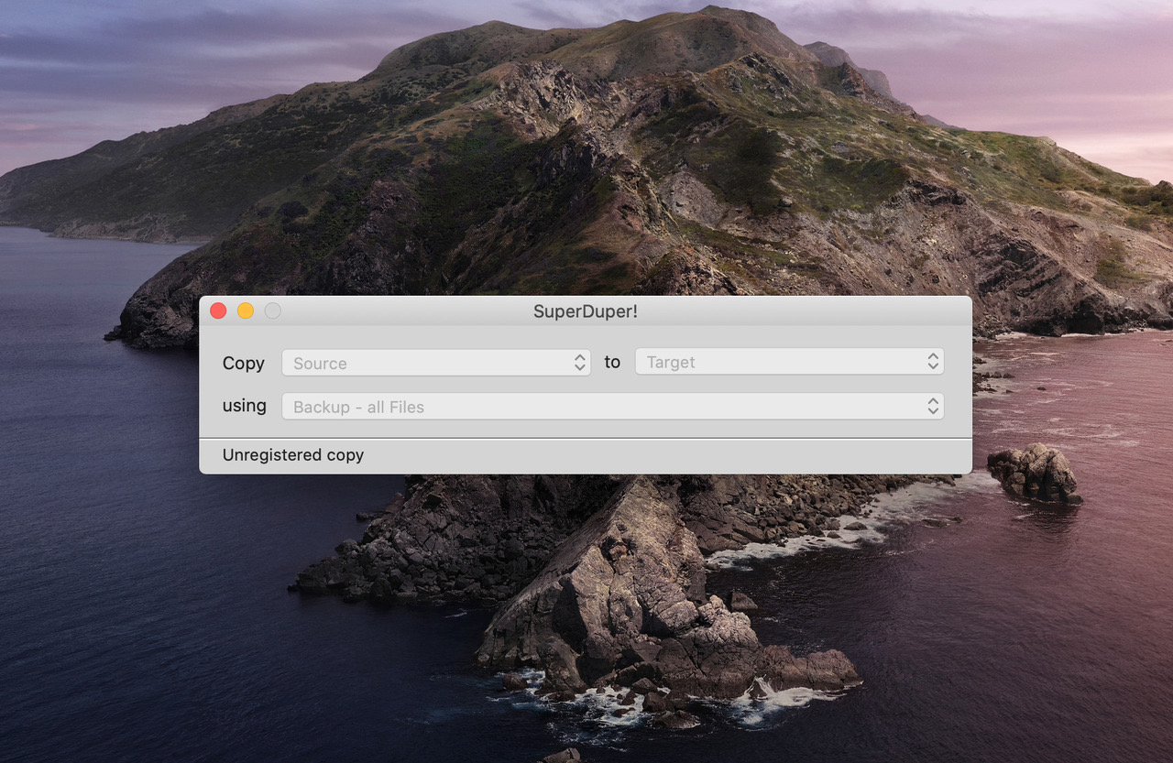
Task: Close the SuperDuper! window
Action: [218, 311]
